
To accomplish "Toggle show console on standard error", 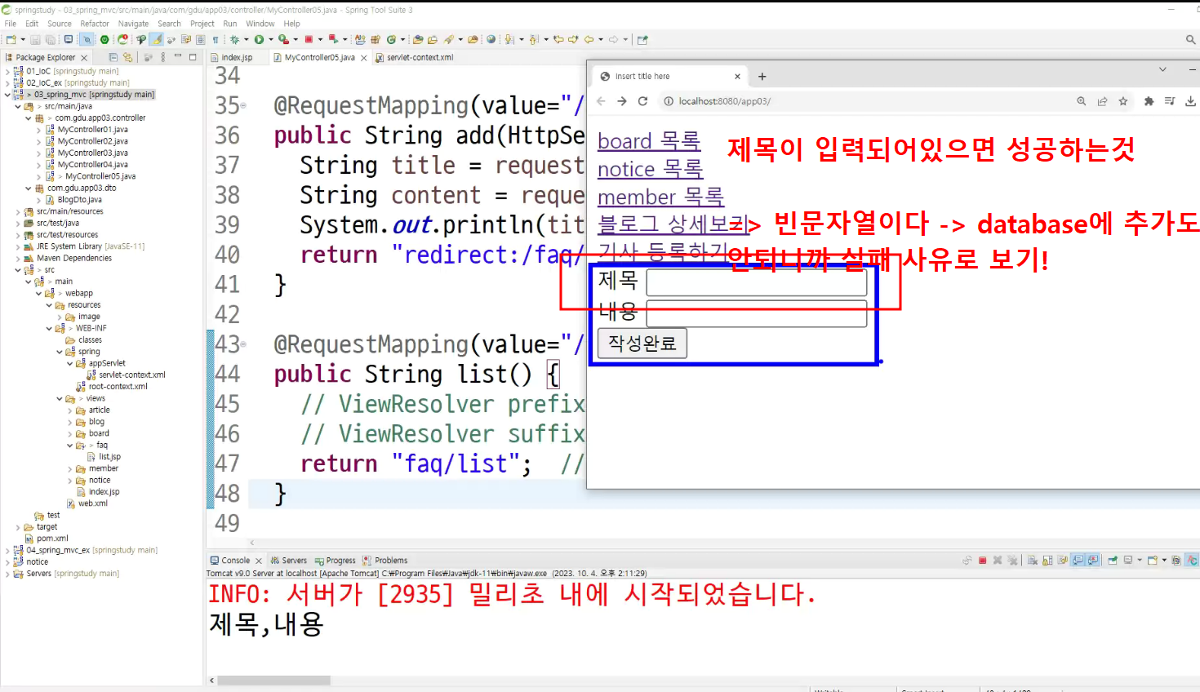I will point(1093,561).
